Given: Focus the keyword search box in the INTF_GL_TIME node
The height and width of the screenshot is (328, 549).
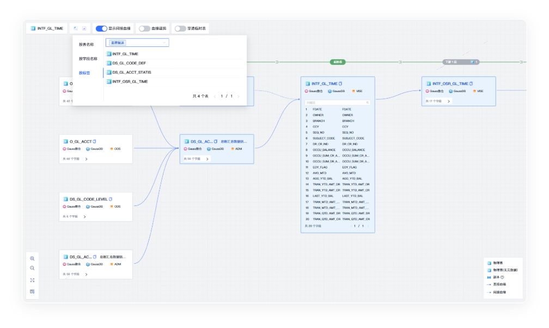Looking at the screenshot, I should pyautogui.click(x=338, y=102).
